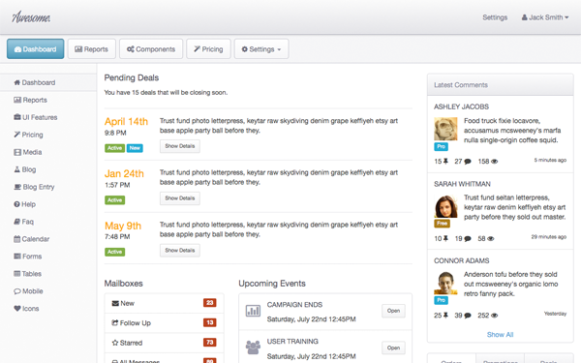Click the comment icon beside 19
The image size is (581, 363).
coord(468,238)
